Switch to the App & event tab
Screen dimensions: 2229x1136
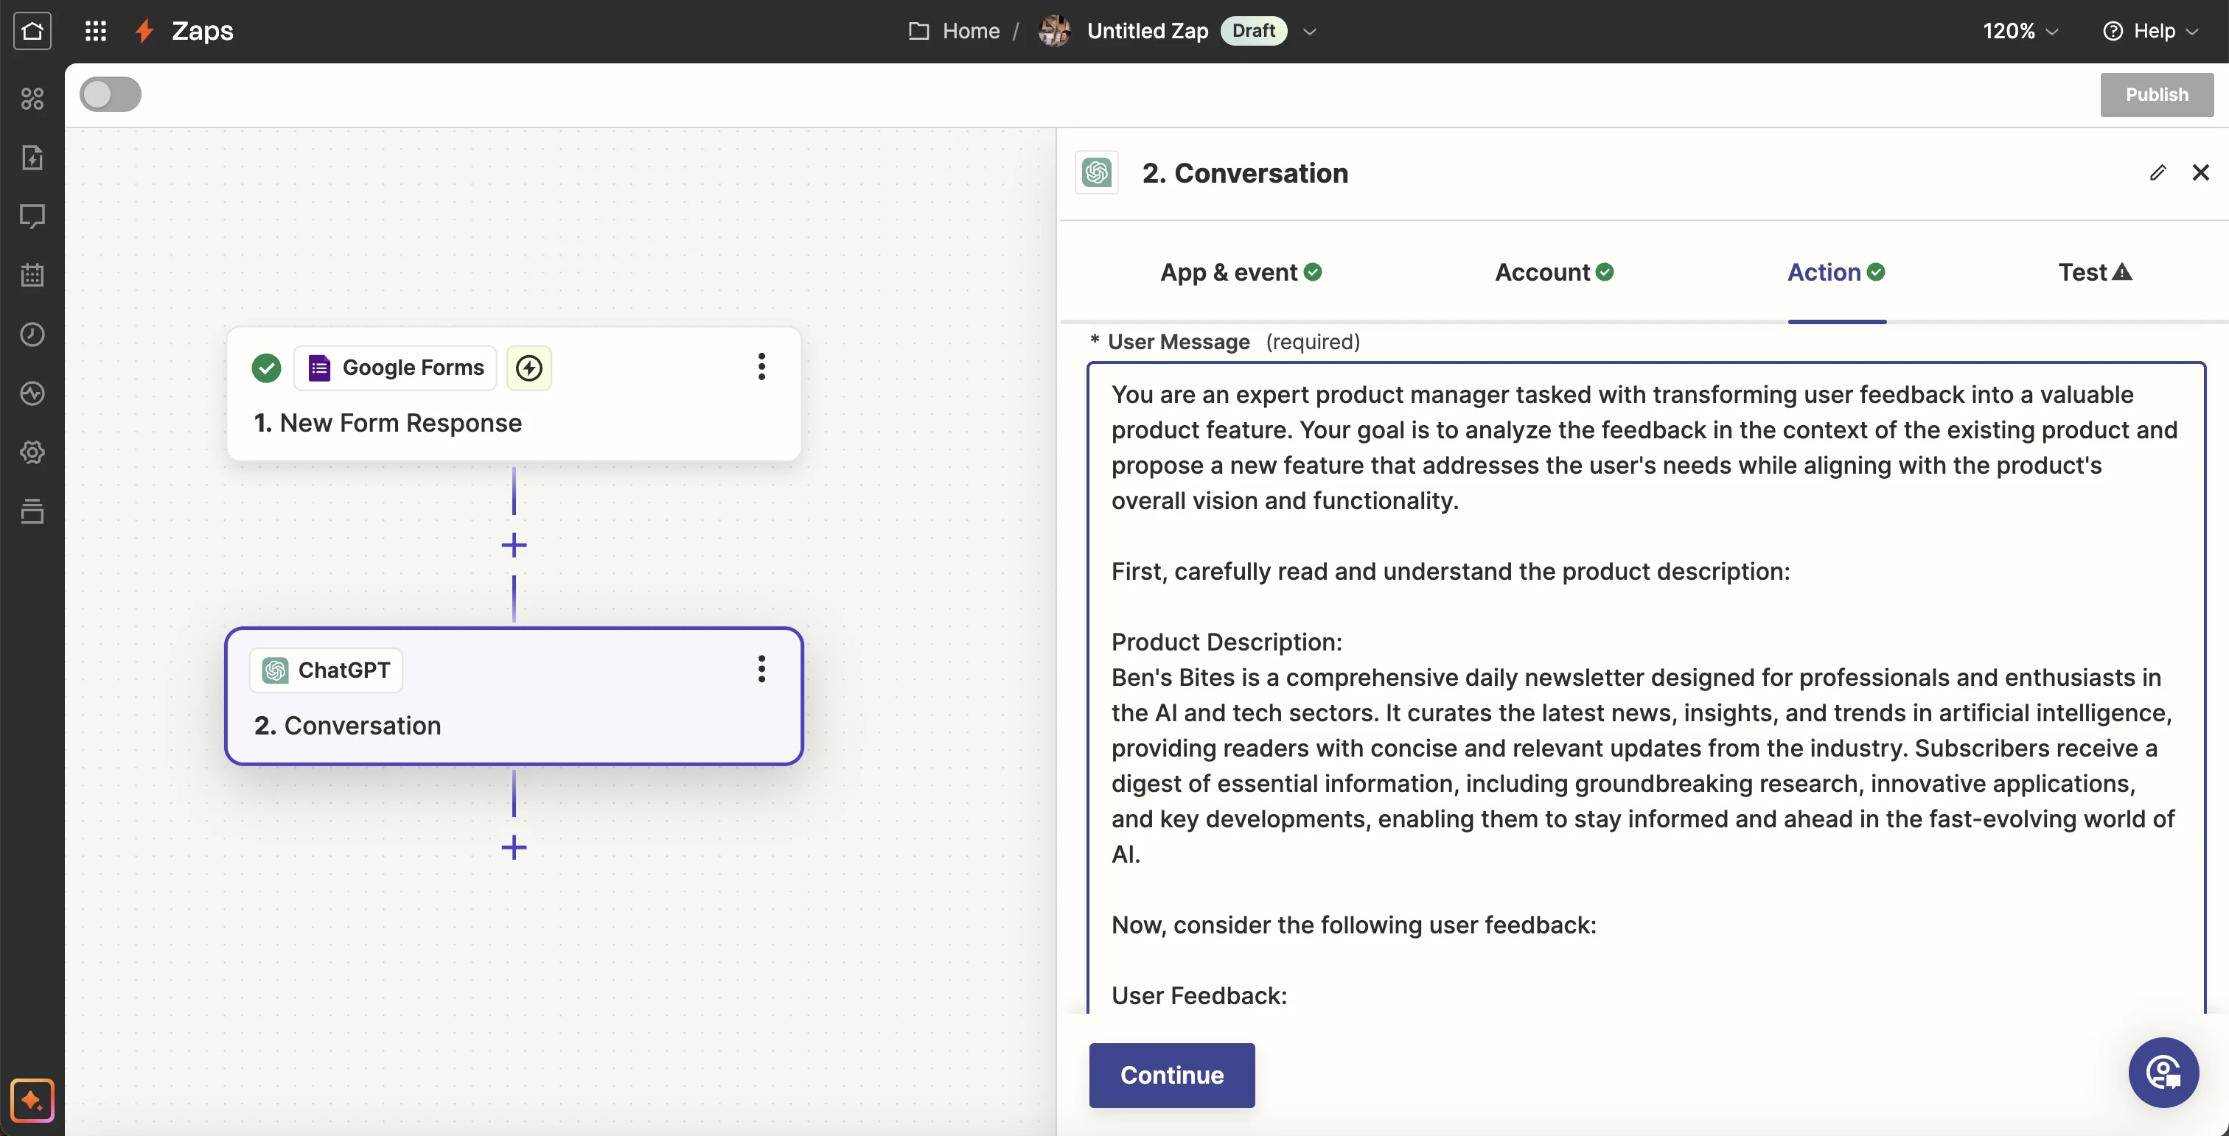pyautogui.click(x=1240, y=273)
